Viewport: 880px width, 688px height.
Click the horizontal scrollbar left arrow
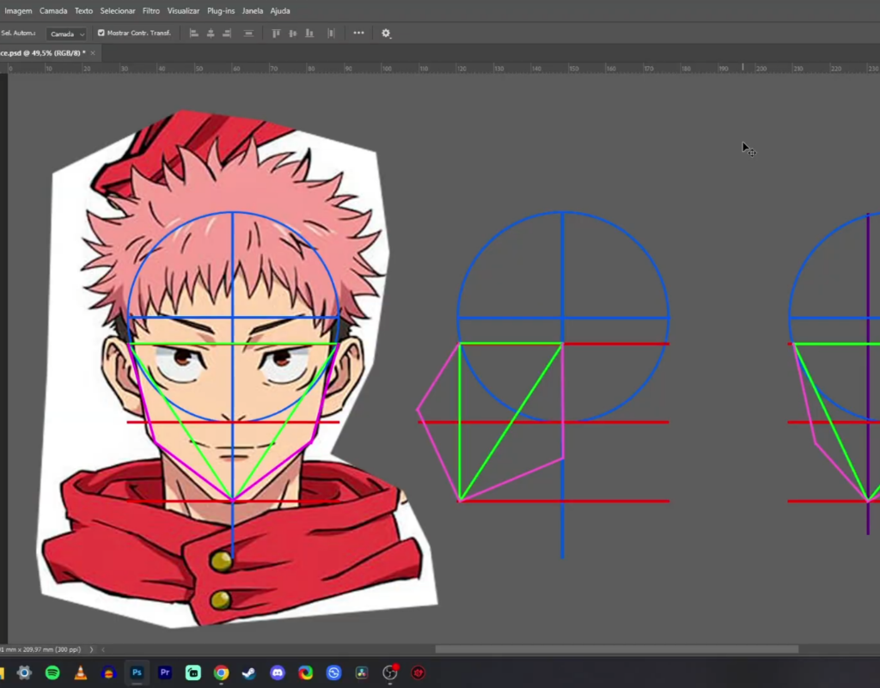click(103, 649)
